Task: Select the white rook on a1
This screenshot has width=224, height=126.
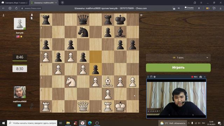Action: point(46,106)
